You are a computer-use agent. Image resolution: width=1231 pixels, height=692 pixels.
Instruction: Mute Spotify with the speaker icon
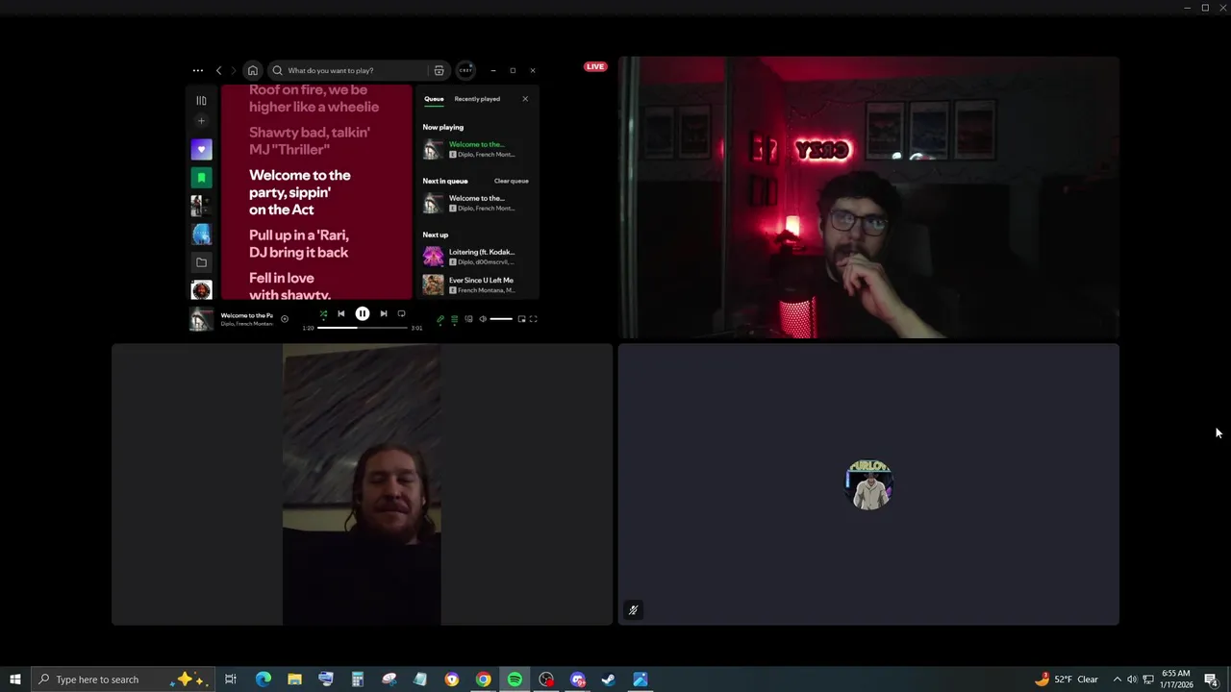[x=483, y=319]
